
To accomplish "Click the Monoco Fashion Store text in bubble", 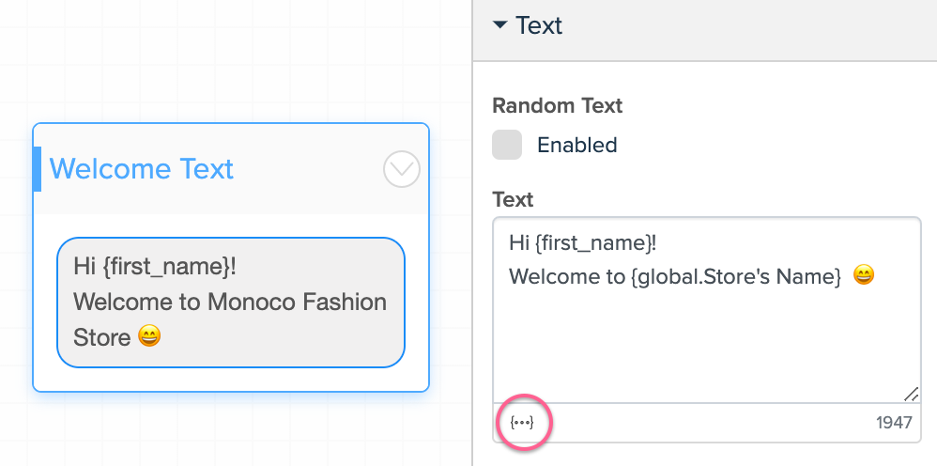I will (x=230, y=319).
